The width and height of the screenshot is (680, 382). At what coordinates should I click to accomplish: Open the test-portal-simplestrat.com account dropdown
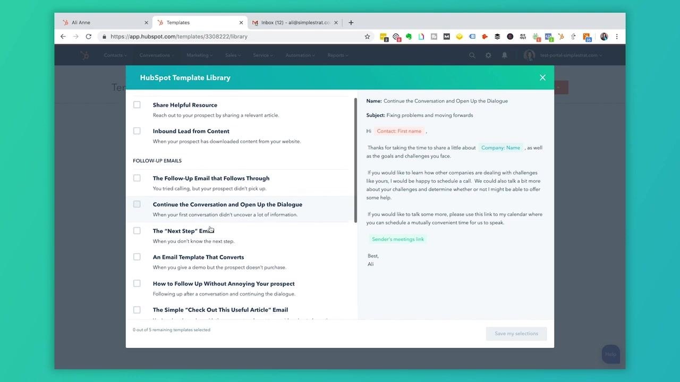pos(571,55)
